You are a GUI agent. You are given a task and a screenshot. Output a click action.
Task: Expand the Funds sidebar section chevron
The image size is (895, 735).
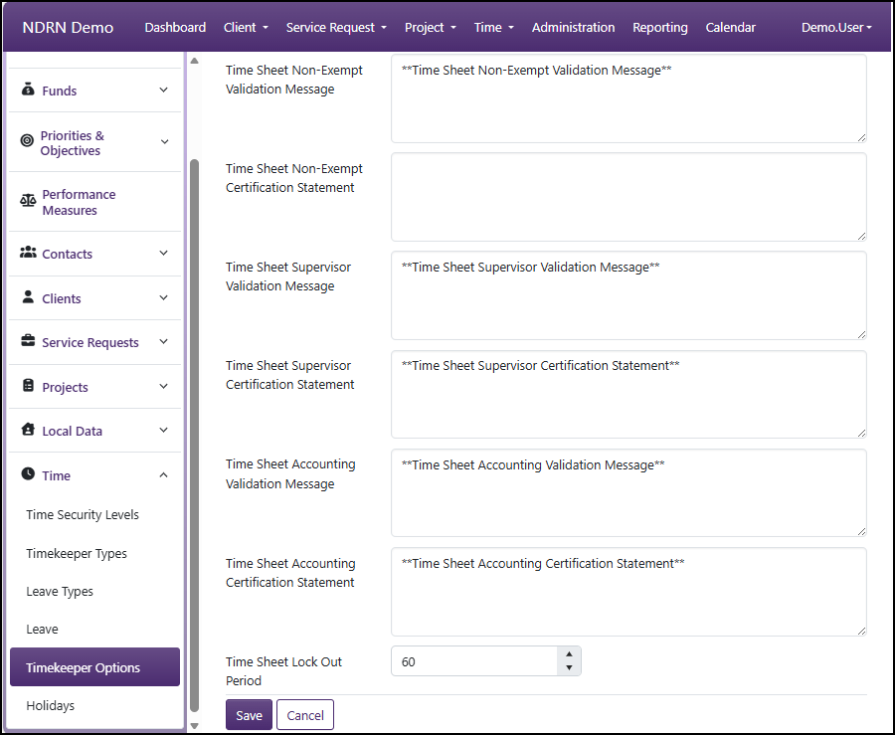click(x=163, y=90)
